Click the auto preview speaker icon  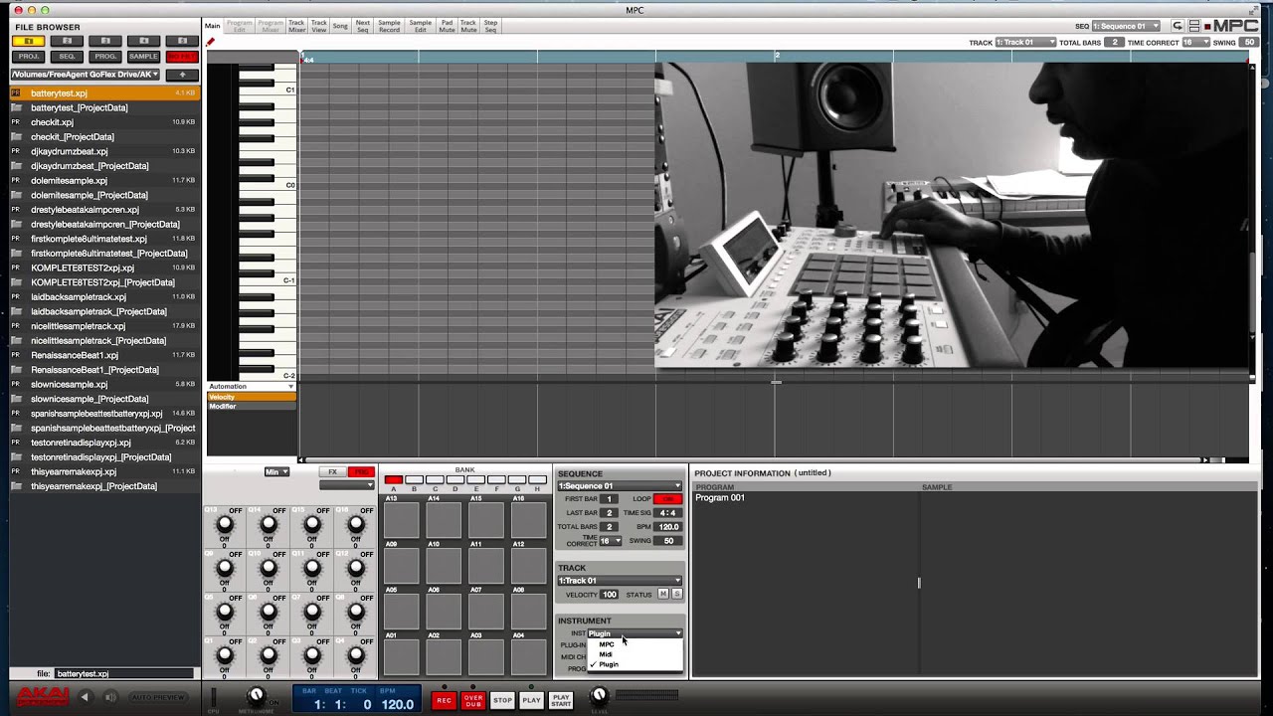point(110,697)
